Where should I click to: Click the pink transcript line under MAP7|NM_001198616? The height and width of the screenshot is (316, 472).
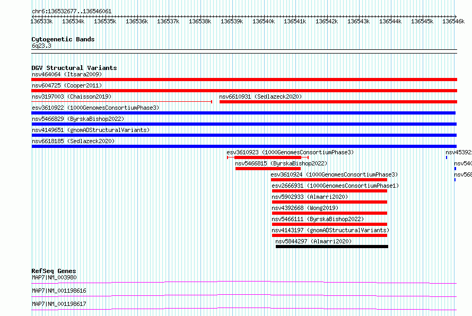pos(244,295)
